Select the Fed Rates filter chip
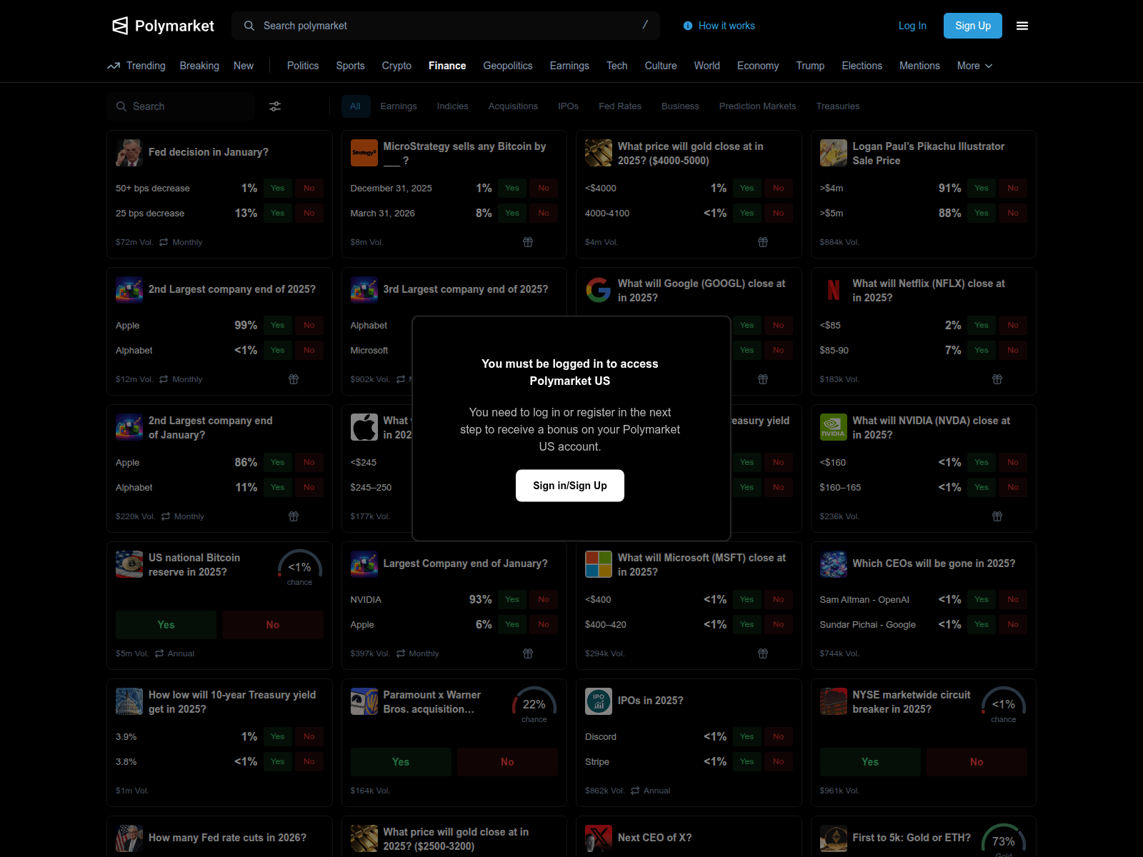1143x857 pixels. point(620,106)
